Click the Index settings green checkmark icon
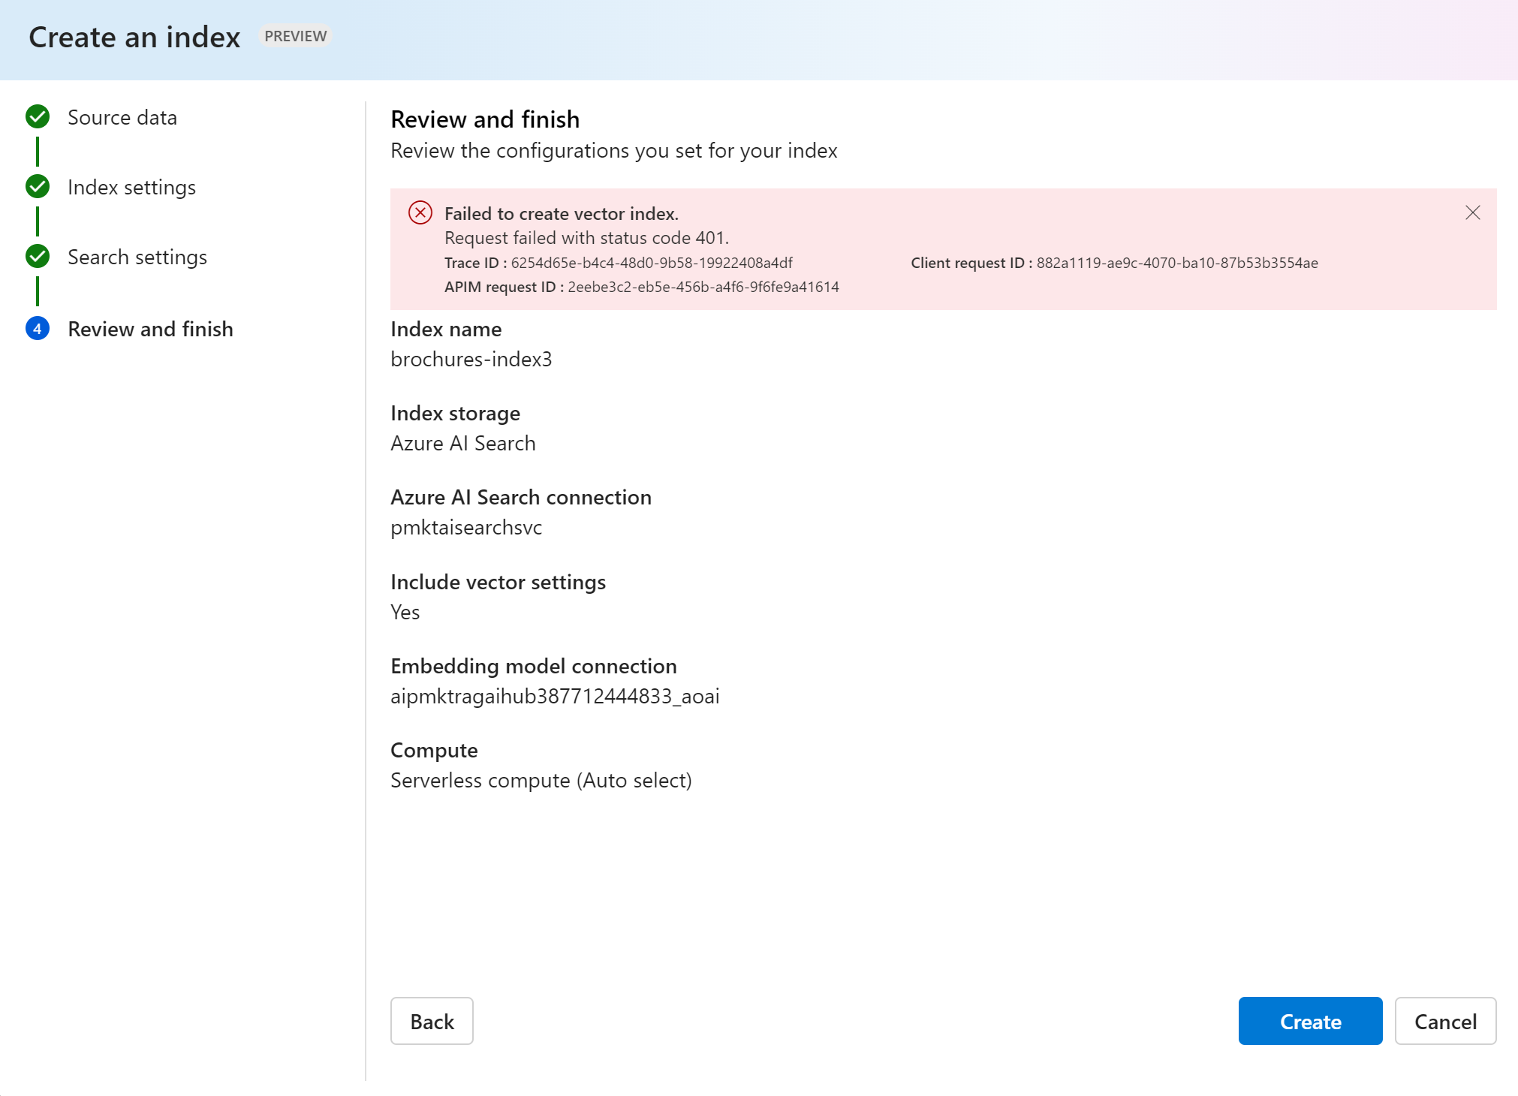This screenshot has width=1518, height=1096. point(38,187)
